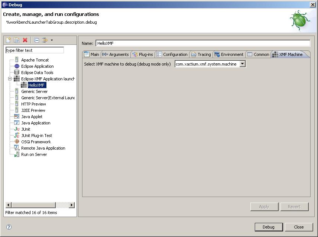The width and height of the screenshot is (318, 237).
Task: Open the filter dropdown arrow in toolbar
Action: (x=52, y=40)
